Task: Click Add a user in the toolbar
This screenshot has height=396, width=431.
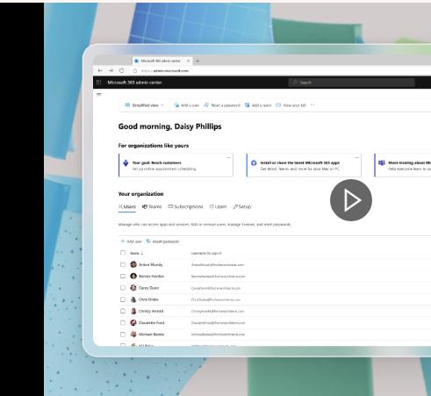Action: (x=186, y=105)
